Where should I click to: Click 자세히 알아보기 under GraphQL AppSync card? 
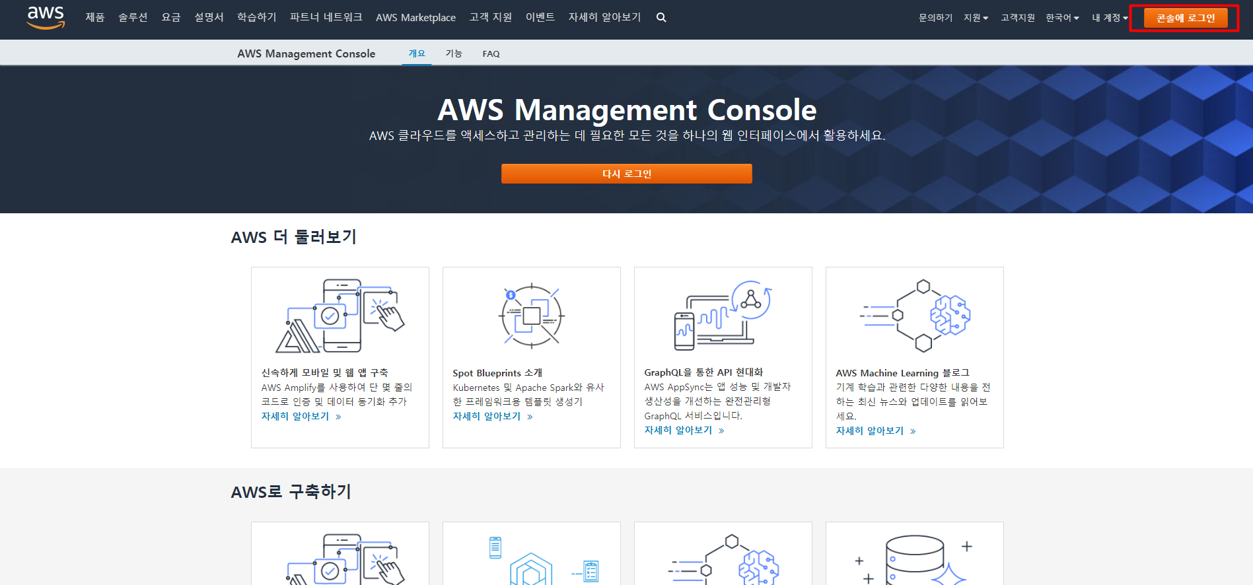684,430
